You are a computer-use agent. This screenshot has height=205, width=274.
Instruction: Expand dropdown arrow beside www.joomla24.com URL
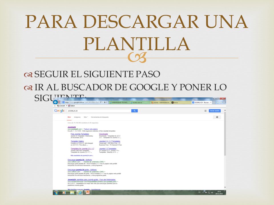pyautogui.click(x=82, y=129)
